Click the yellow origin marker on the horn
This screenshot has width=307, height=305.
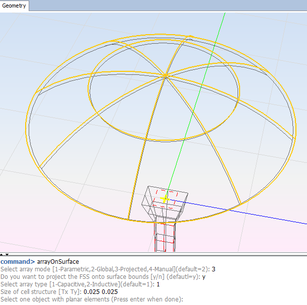[165, 199]
